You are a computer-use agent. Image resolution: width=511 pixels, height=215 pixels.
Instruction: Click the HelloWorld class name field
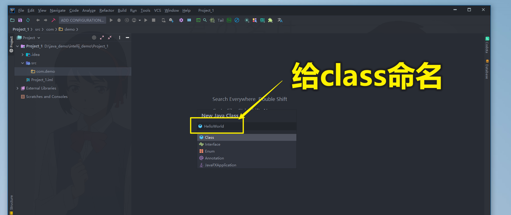click(247, 126)
